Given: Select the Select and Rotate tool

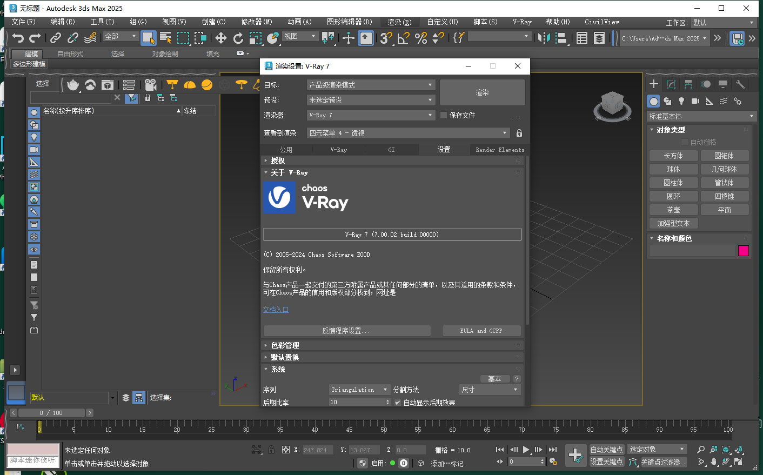Looking at the screenshot, I should (238, 38).
